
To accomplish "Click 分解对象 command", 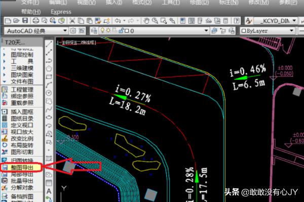I will pyautogui.click(x=22, y=187).
